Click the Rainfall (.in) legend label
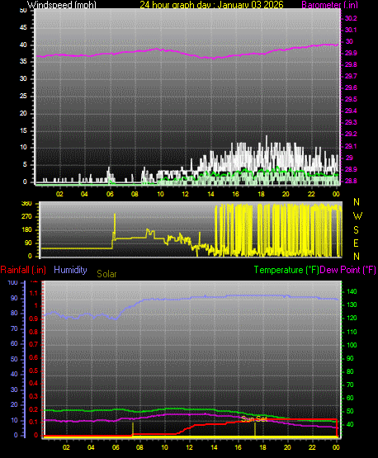This screenshot has width=378, height=458. [x=23, y=270]
